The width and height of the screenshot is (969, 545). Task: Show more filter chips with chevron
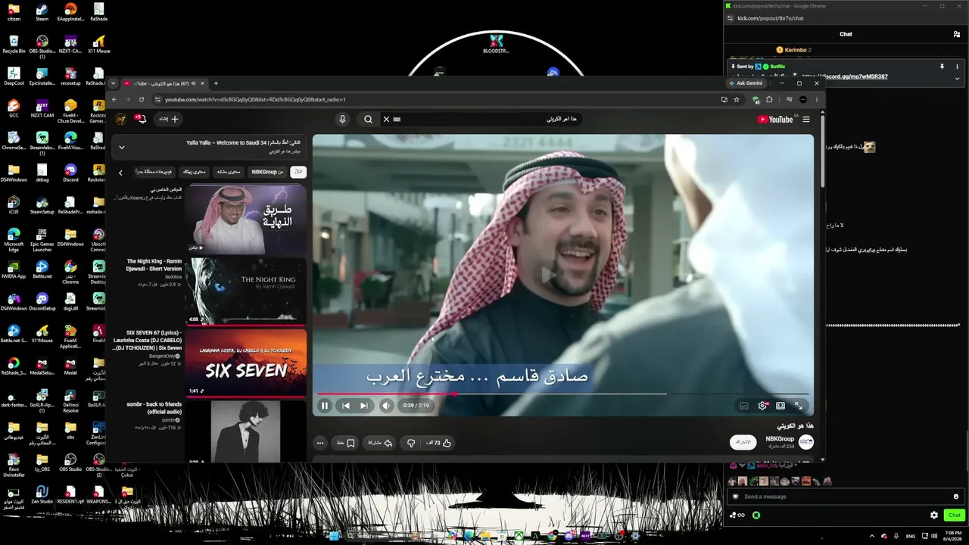point(120,173)
